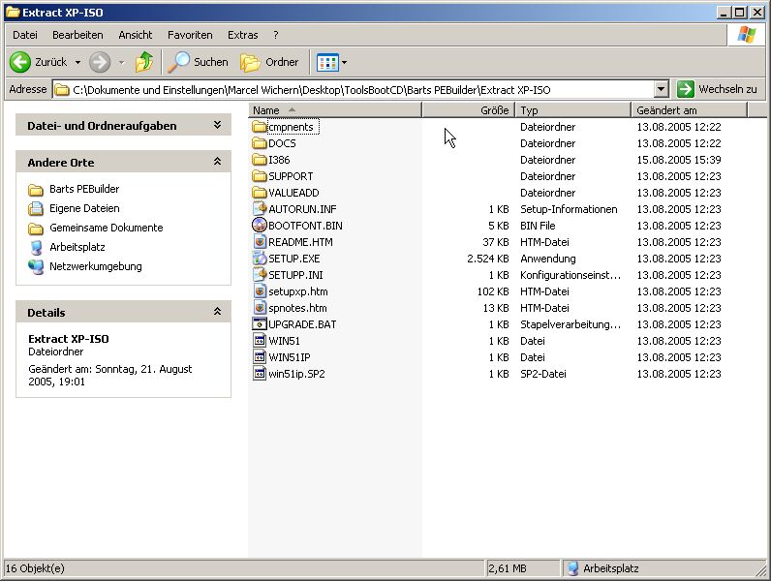Viewport: 771px width, 581px height.
Task: Select the VALUEADD folder icon
Action: (260, 193)
